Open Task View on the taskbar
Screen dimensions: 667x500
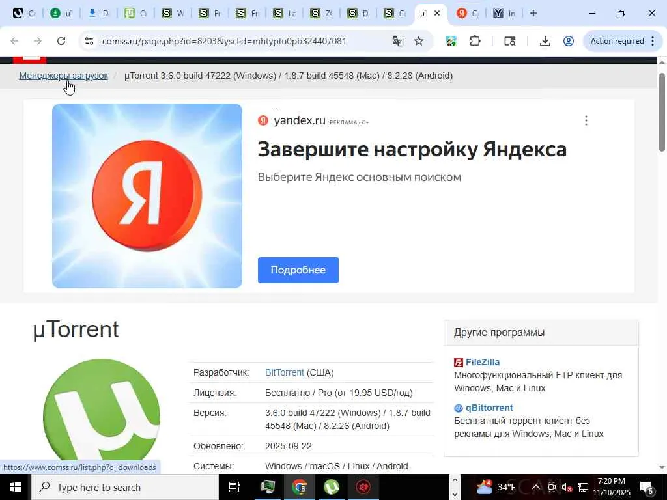point(234,487)
